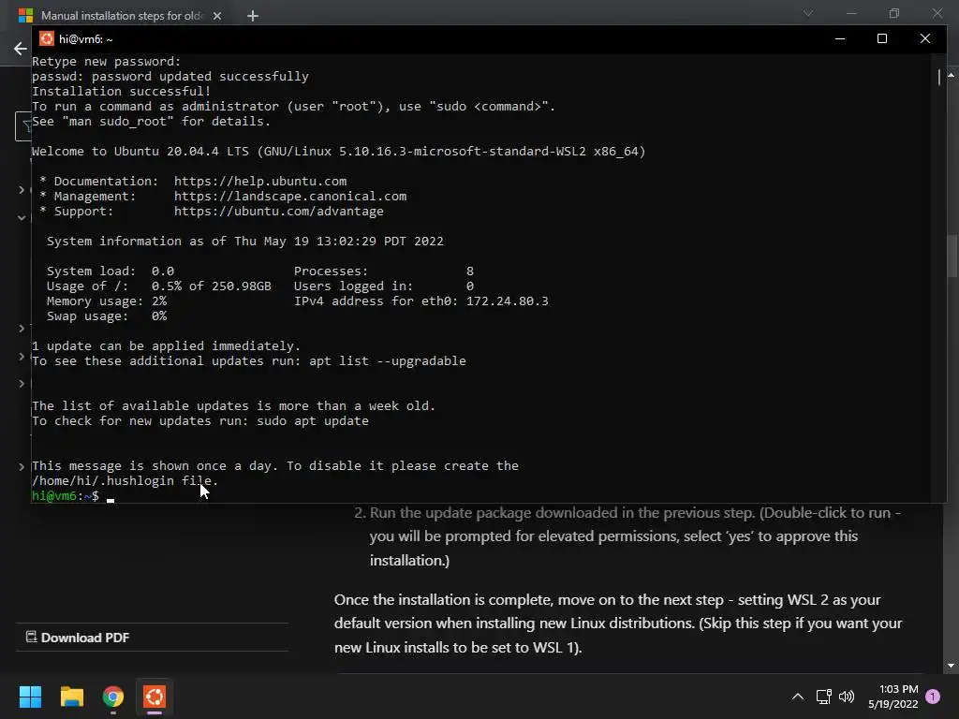959x719 pixels.
Task: Click the Ubuntu icon in the terminal title bar
Action: [x=47, y=38]
